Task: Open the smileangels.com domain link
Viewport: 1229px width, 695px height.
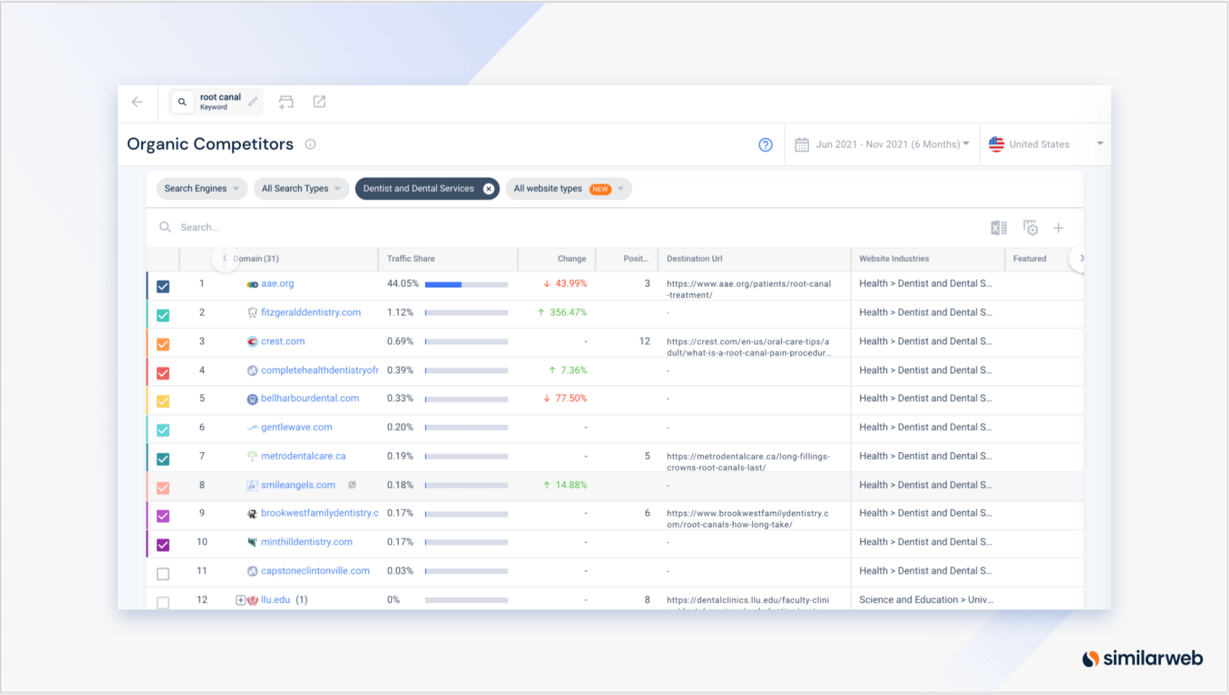Action: (298, 485)
